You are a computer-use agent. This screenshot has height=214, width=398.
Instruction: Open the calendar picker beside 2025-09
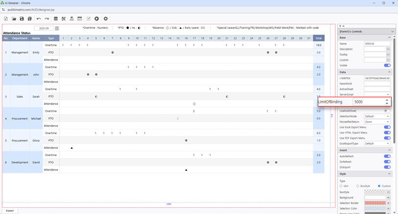57,28
